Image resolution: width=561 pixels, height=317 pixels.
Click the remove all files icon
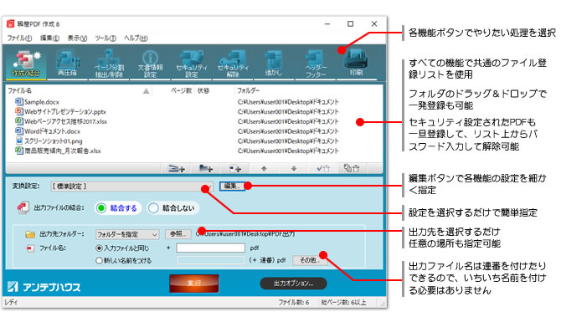tap(352, 168)
